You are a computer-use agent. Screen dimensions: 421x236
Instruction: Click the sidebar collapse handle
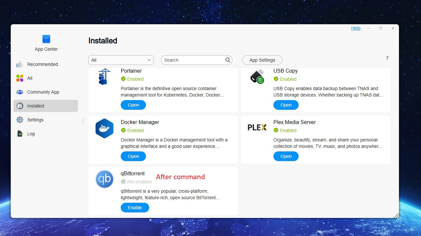click(83, 121)
